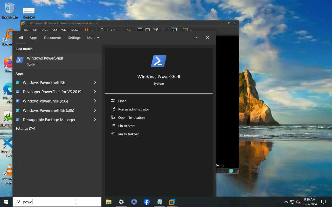
Task: Open the Settings gear on the taskbar
Action: point(121,202)
